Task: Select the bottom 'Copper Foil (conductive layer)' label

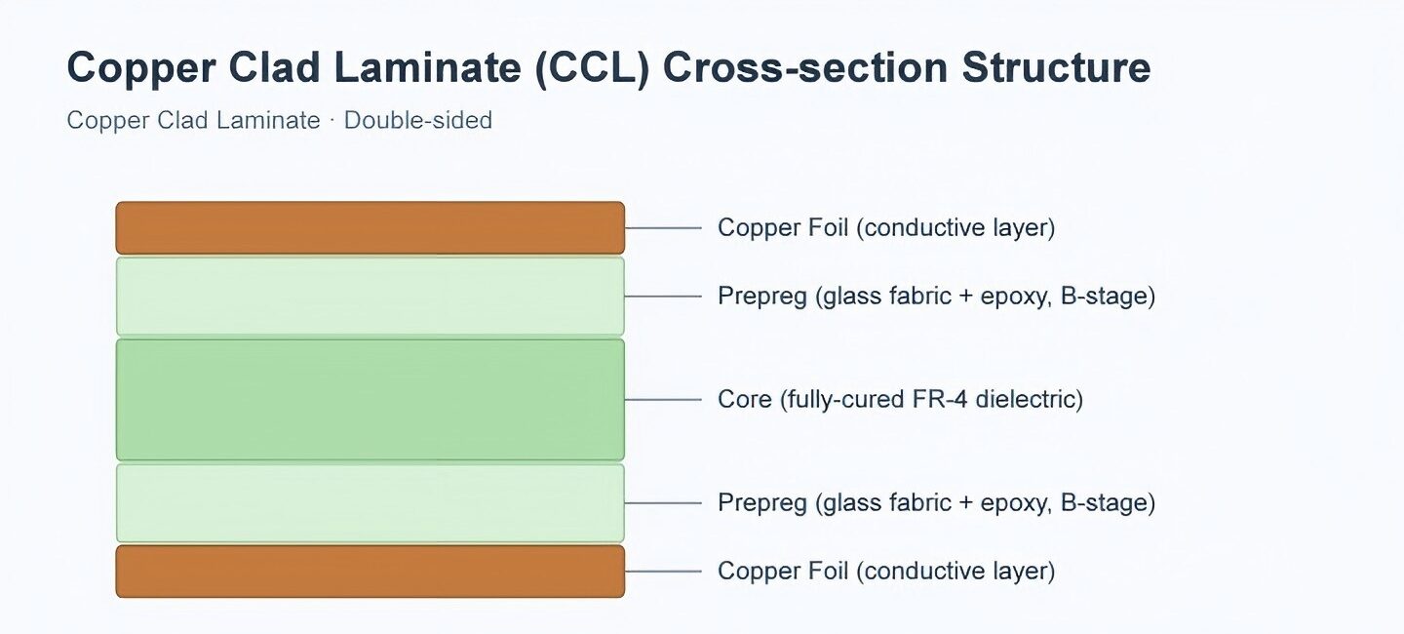Action: pos(886,571)
